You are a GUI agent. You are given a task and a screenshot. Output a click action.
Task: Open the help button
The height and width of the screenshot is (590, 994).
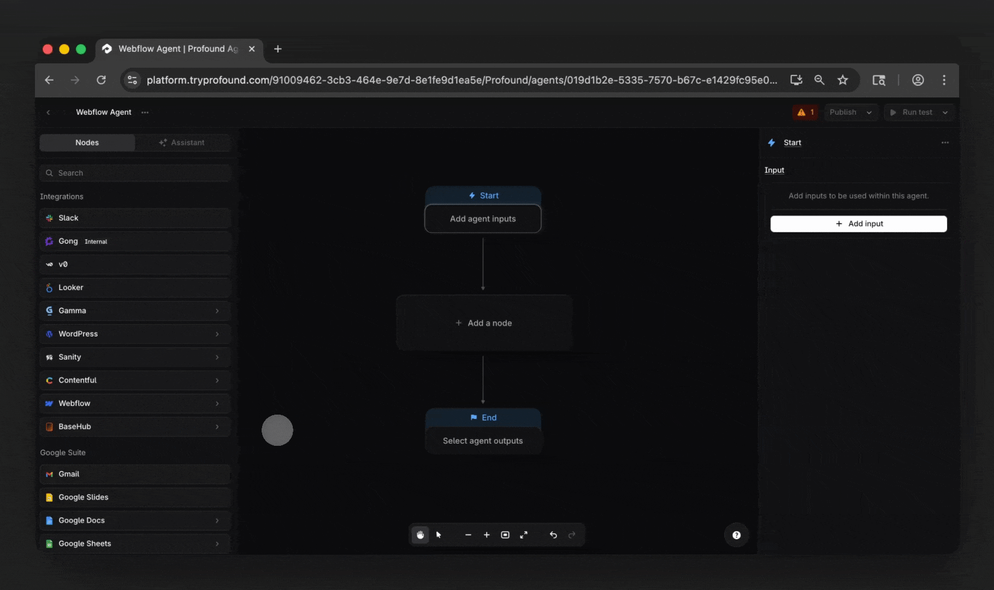pyautogui.click(x=736, y=535)
